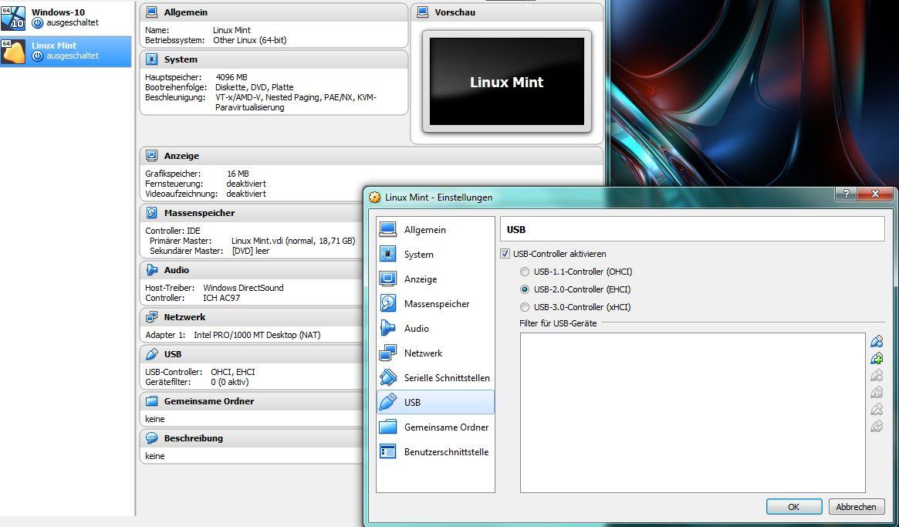Viewport: 899px width, 527px height.
Task: Open Massenspeicher category in settings dialog
Action: [435, 303]
